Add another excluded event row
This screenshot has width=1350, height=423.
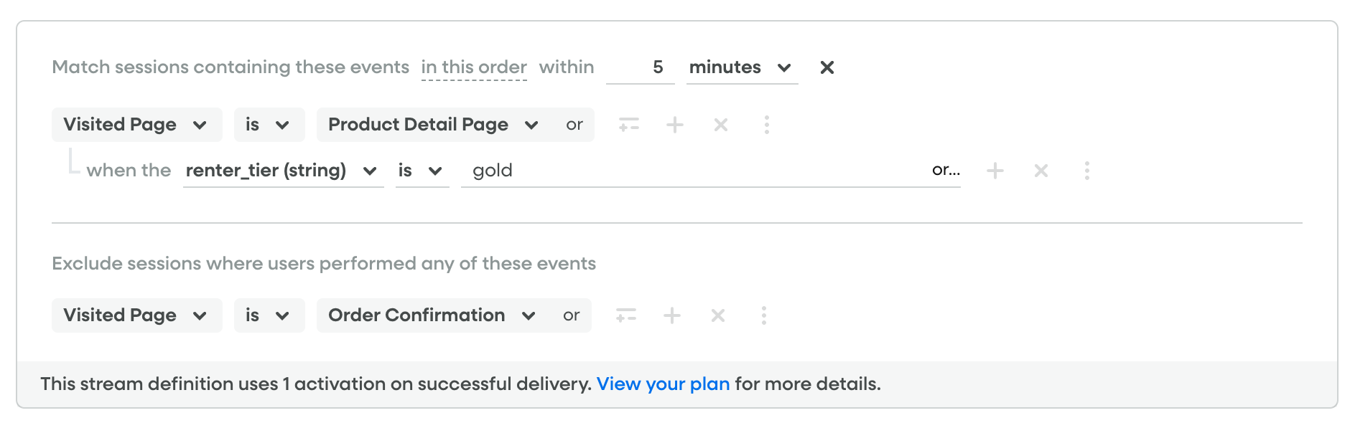(672, 315)
